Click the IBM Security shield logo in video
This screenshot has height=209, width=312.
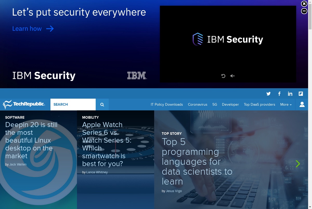coord(198,39)
